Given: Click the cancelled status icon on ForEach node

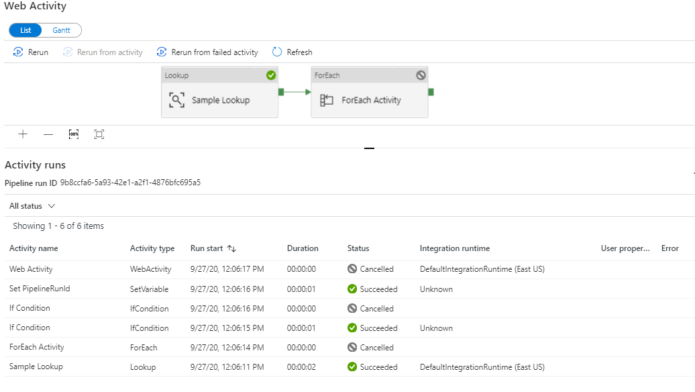Looking at the screenshot, I should (x=421, y=75).
